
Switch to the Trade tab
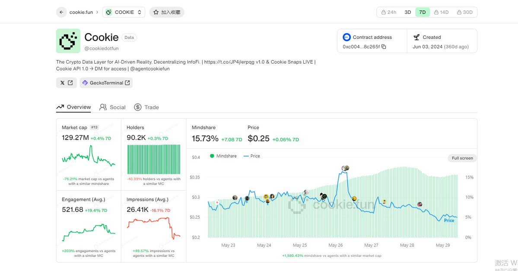coord(146,107)
